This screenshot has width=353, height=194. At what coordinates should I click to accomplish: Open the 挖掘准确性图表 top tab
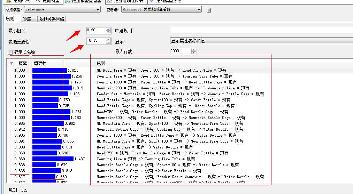(126, 1)
